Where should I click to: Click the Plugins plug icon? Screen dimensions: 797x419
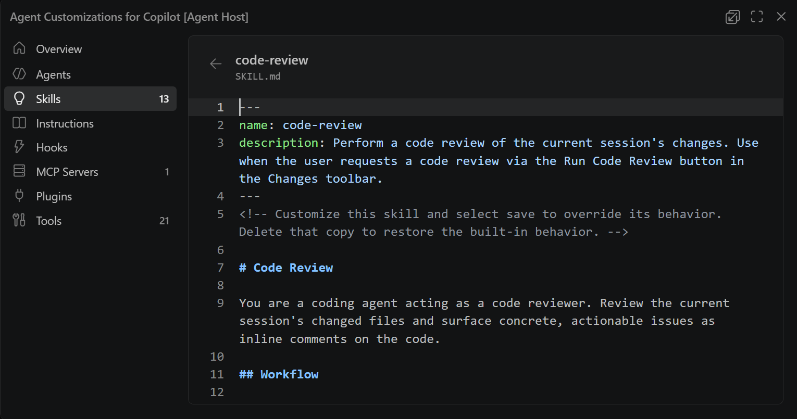[19, 196]
